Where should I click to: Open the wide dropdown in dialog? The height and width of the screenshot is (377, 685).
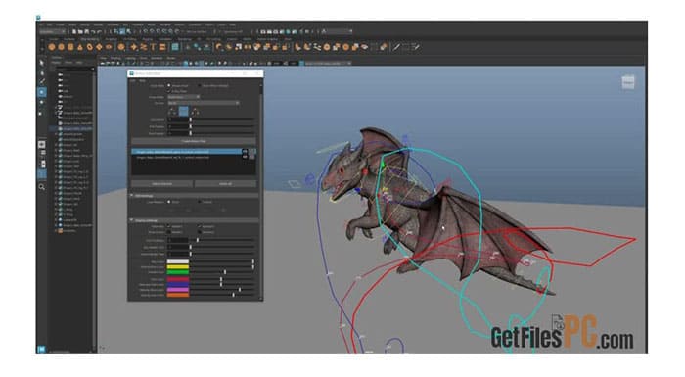click(x=204, y=103)
